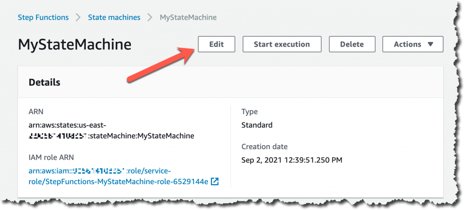Screen dimensions: 465x210
Task: Open the IAM role ARN link
Action: (x=119, y=176)
